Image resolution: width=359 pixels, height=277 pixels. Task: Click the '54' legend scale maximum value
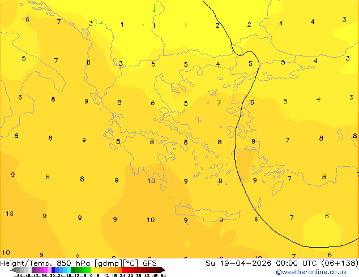pos(163,276)
